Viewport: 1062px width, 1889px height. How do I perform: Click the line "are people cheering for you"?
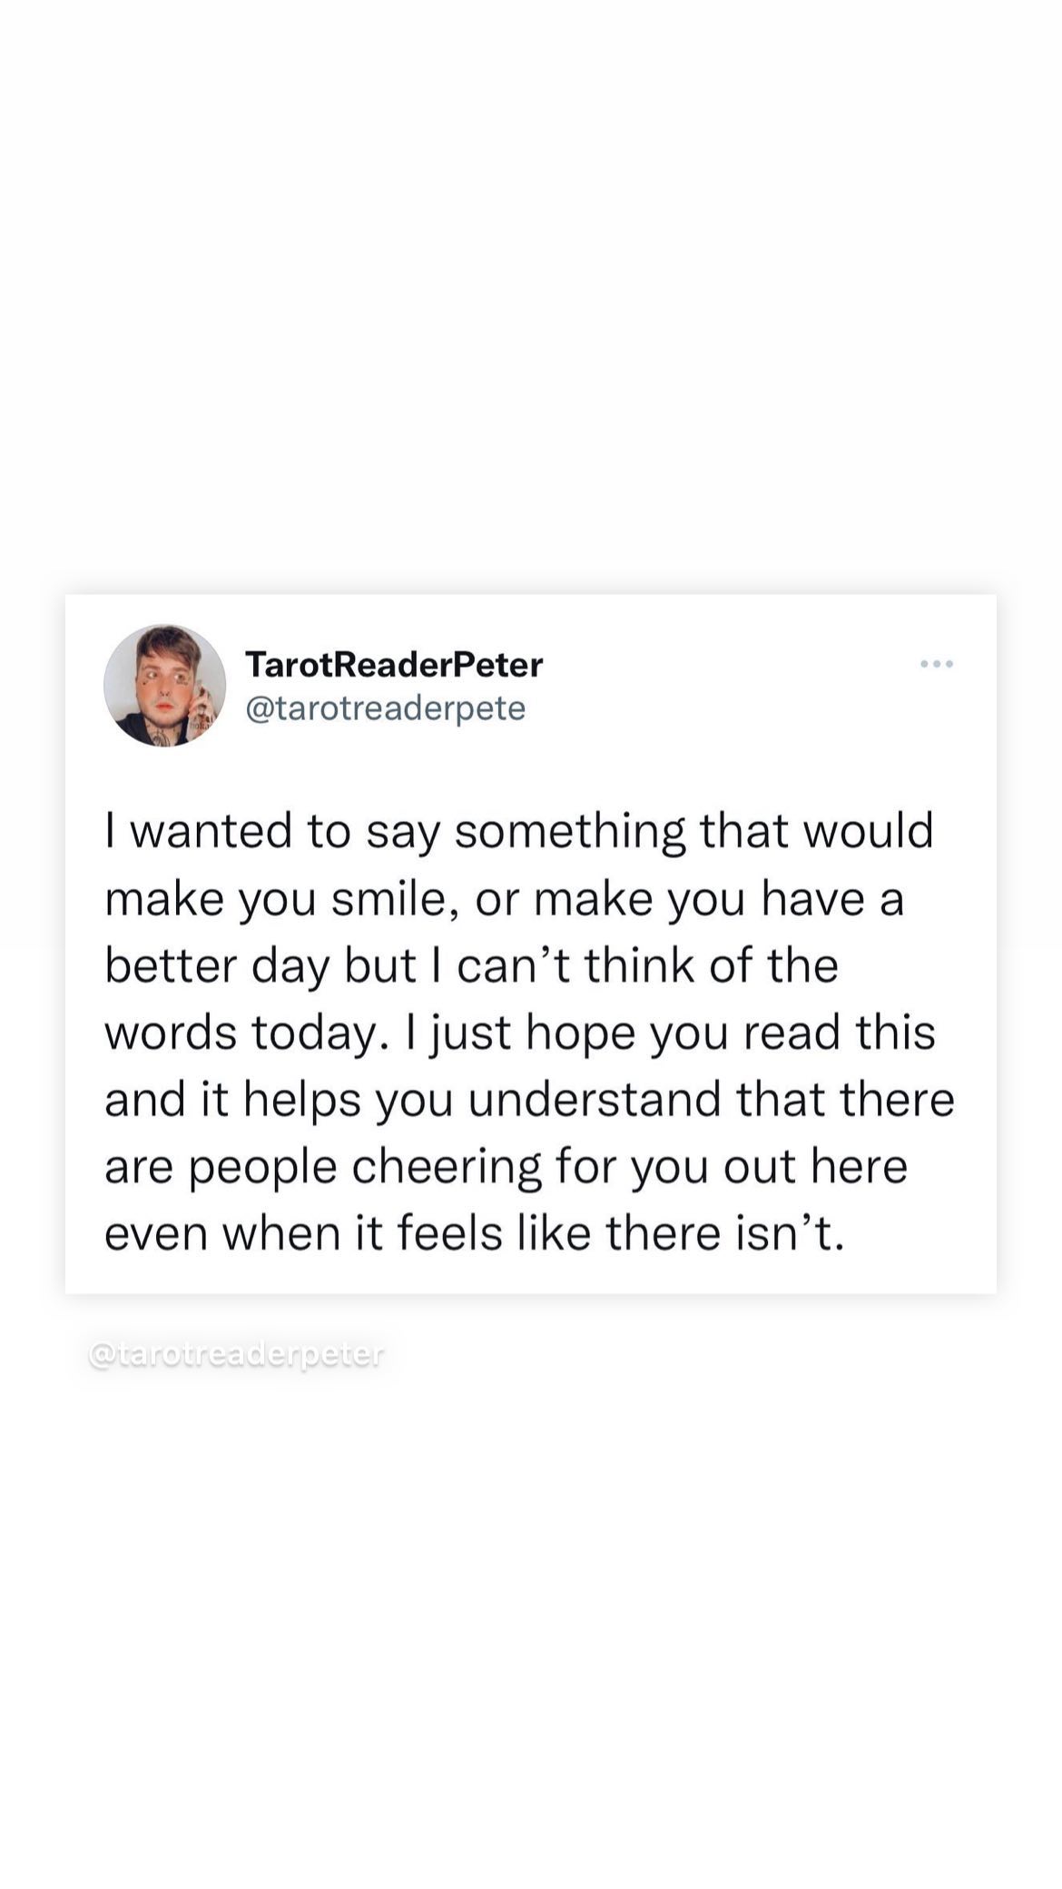[x=506, y=1167]
